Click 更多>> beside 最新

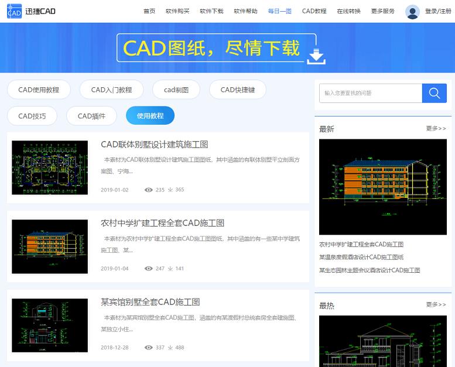coord(436,128)
